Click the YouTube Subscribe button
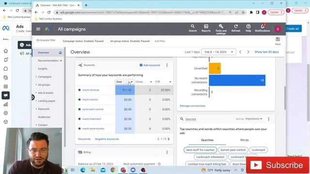Image resolution: width=310 pixels, height=174 pixels. click(x=278, y=165)
